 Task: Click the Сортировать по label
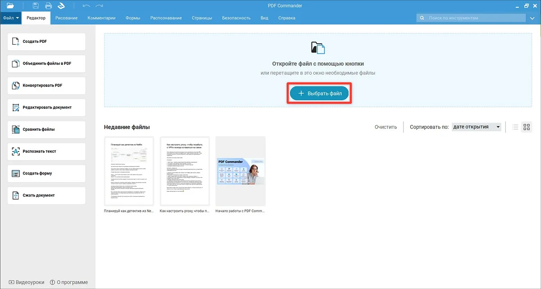point(429,127)
